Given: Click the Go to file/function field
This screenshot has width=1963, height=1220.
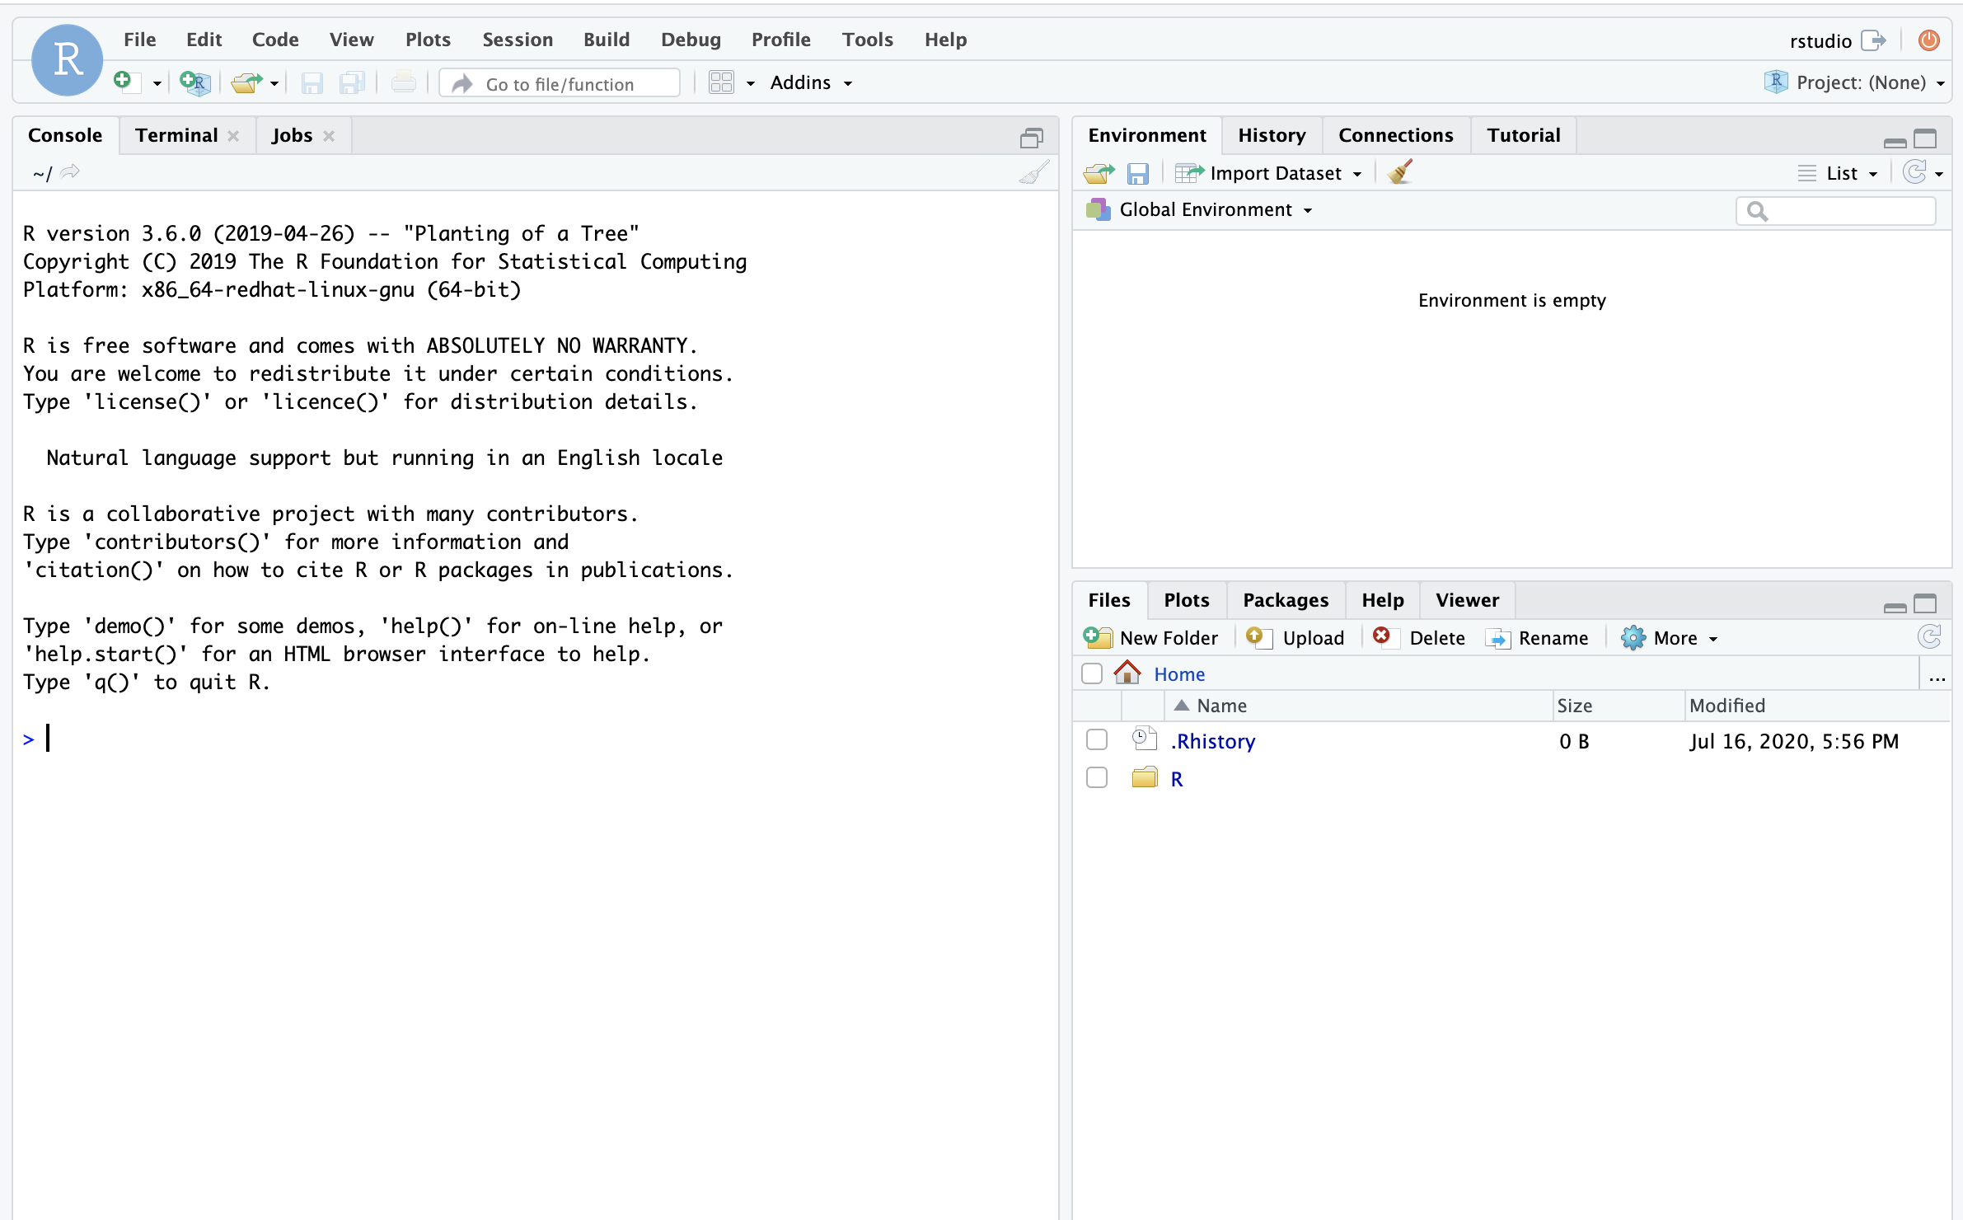Looking at the screenshot, I should tap(560, 83).
